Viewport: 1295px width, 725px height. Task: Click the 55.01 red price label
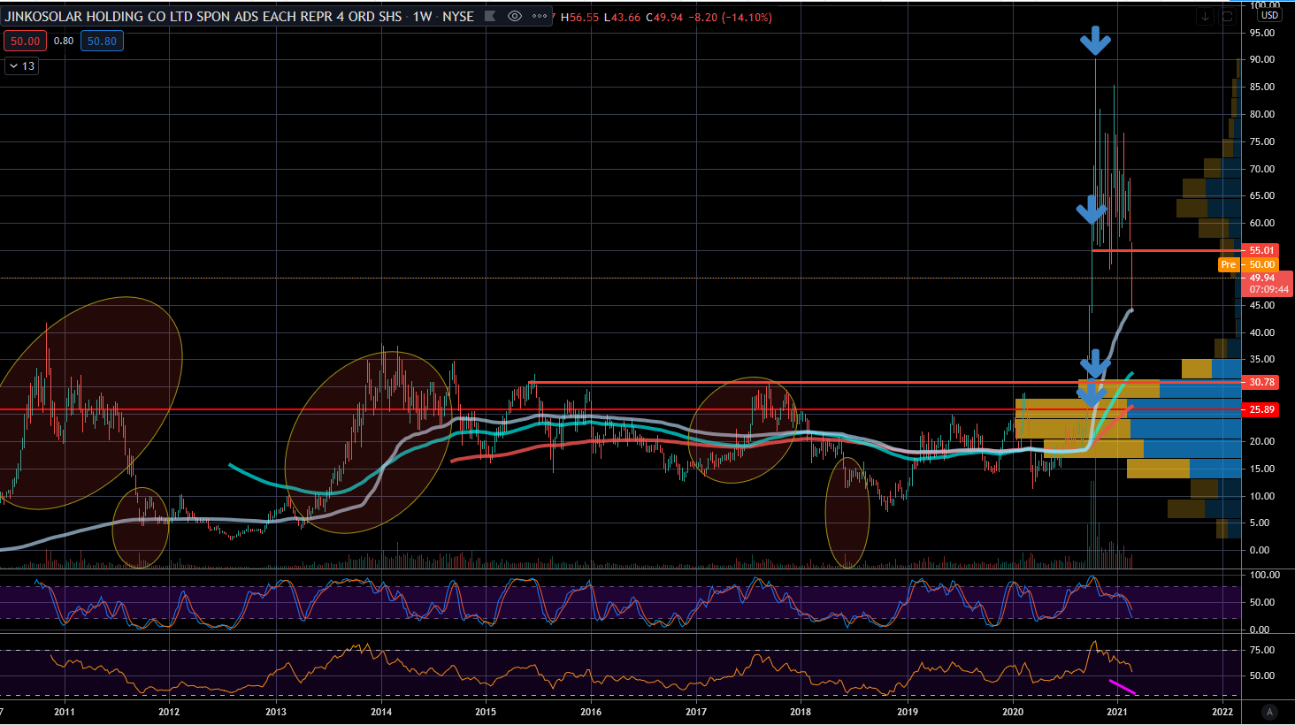click(1261, 251)
